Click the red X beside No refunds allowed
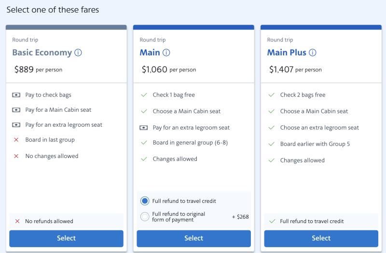The image size is (386, 253). tap(17, 221)
